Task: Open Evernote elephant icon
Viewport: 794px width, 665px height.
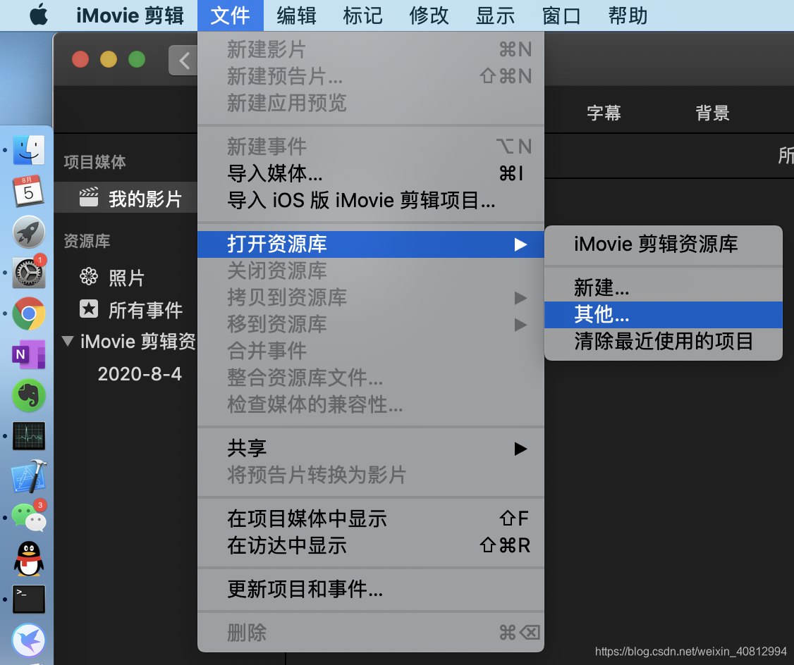Action: pyautogui.click(x=29, y=395)
